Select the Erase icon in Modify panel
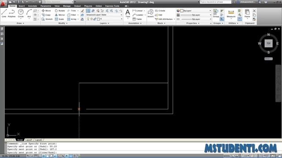This screenshot has height=158, width=282. 82,11
